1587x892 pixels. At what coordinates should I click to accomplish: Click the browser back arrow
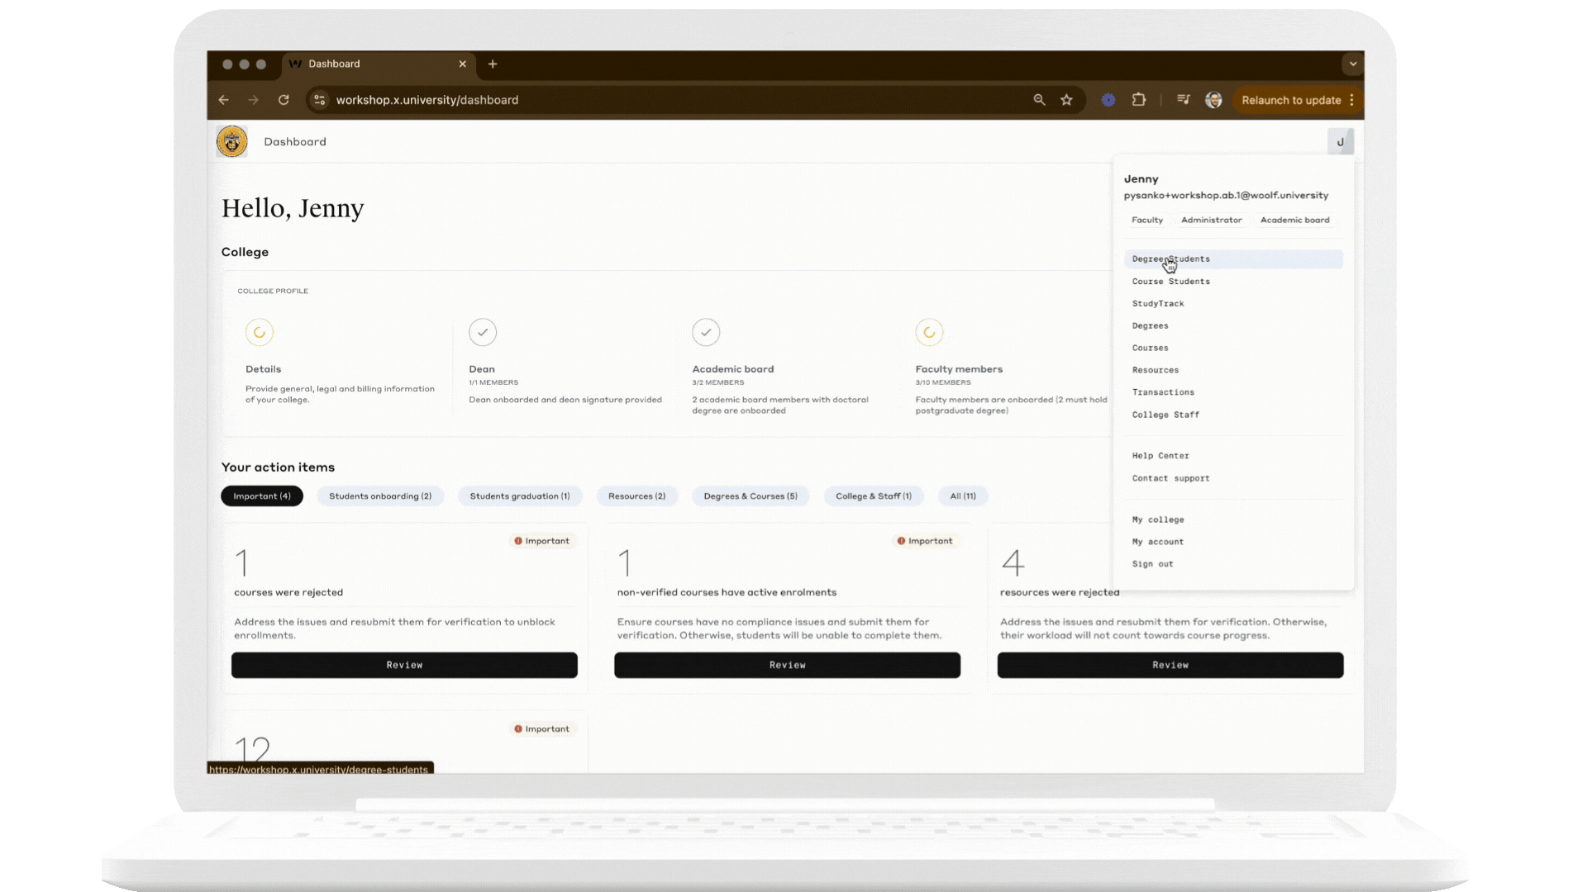(224, 100)
